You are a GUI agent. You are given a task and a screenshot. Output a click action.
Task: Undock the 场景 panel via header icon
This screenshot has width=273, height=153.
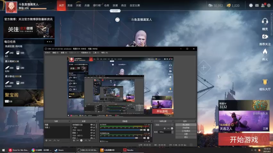(x=69, y=121)
